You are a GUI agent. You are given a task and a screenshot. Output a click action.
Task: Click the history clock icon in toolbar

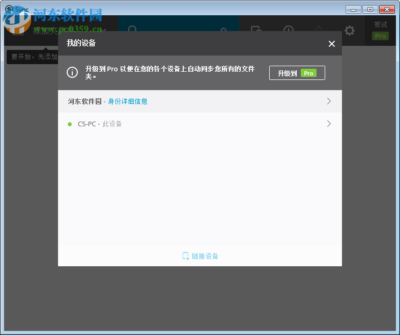click(289, 30)
